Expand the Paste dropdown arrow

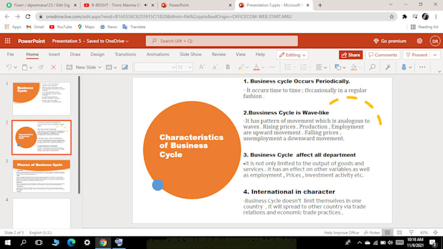pos(31,68)
